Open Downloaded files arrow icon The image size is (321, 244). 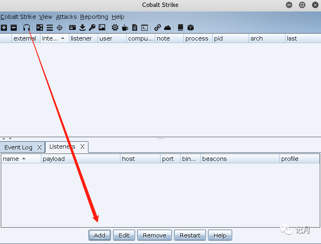82,27
